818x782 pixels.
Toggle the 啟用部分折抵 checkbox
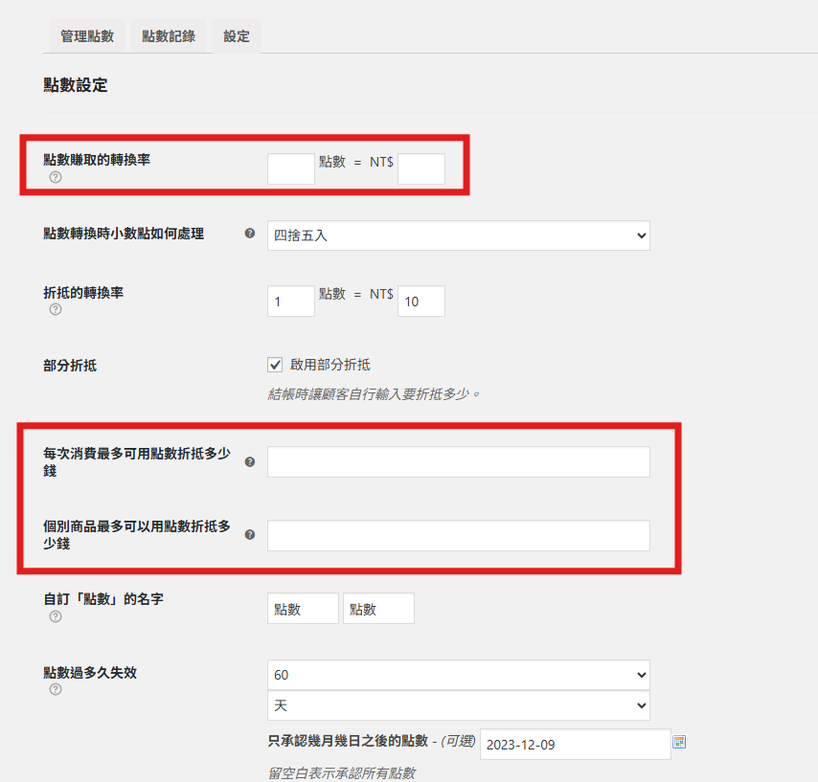click(x=276, y=365)
